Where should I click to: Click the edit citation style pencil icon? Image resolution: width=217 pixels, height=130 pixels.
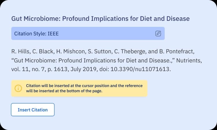tap(158, 34)
